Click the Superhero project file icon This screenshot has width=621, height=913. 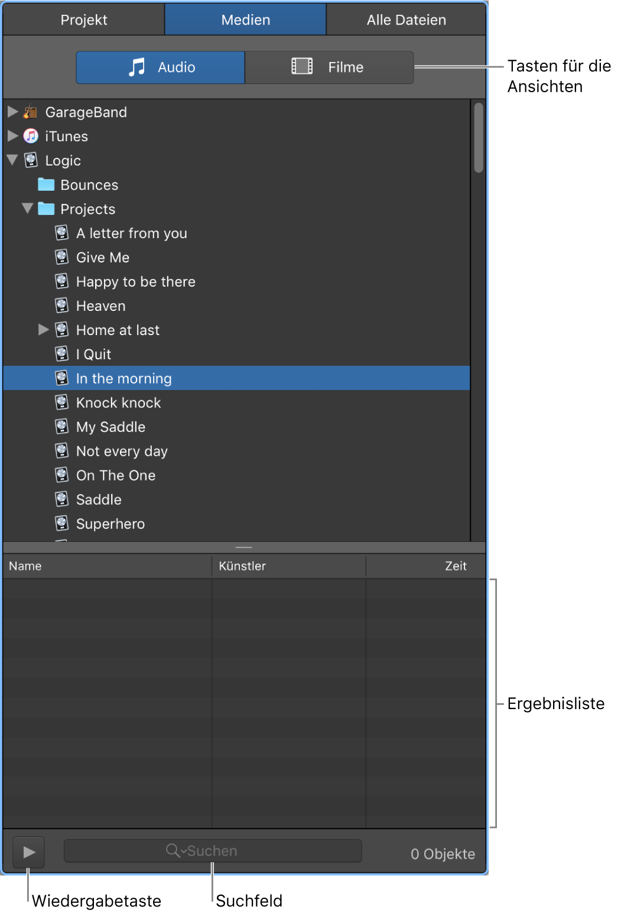coord(62,524)
